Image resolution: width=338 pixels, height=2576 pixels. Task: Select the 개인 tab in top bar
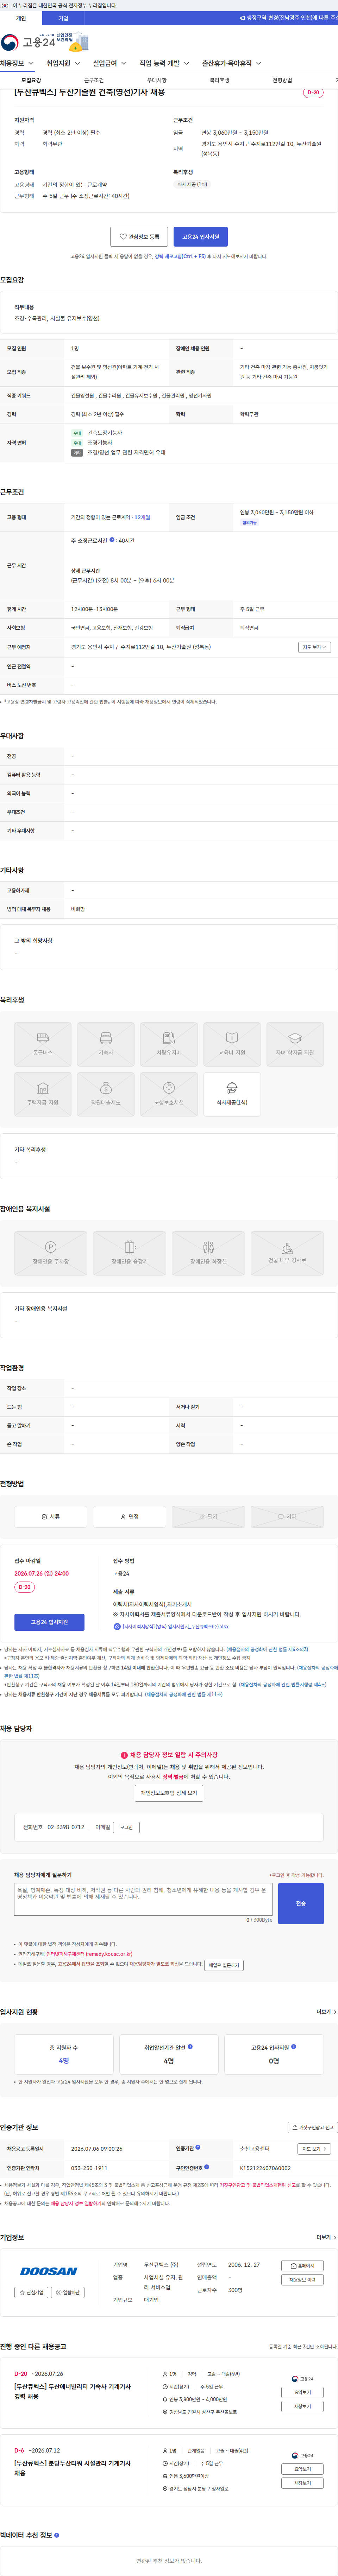21,18
